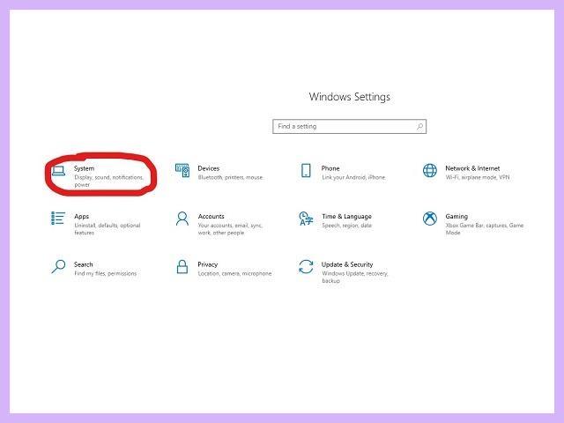Open Update & Security title
Image resolution: width=564 pixels, height=423 pixels.
click(x=347, y=264)
